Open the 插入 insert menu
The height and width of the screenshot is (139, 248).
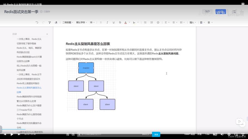point(193,23)
